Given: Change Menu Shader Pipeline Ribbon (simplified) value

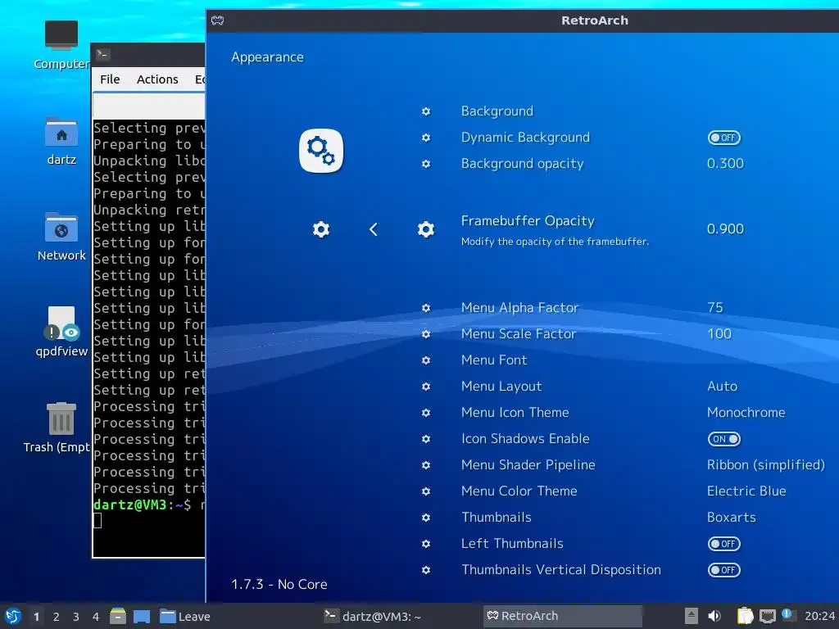Looking at the screenshot, I should [x=766, y=465].
